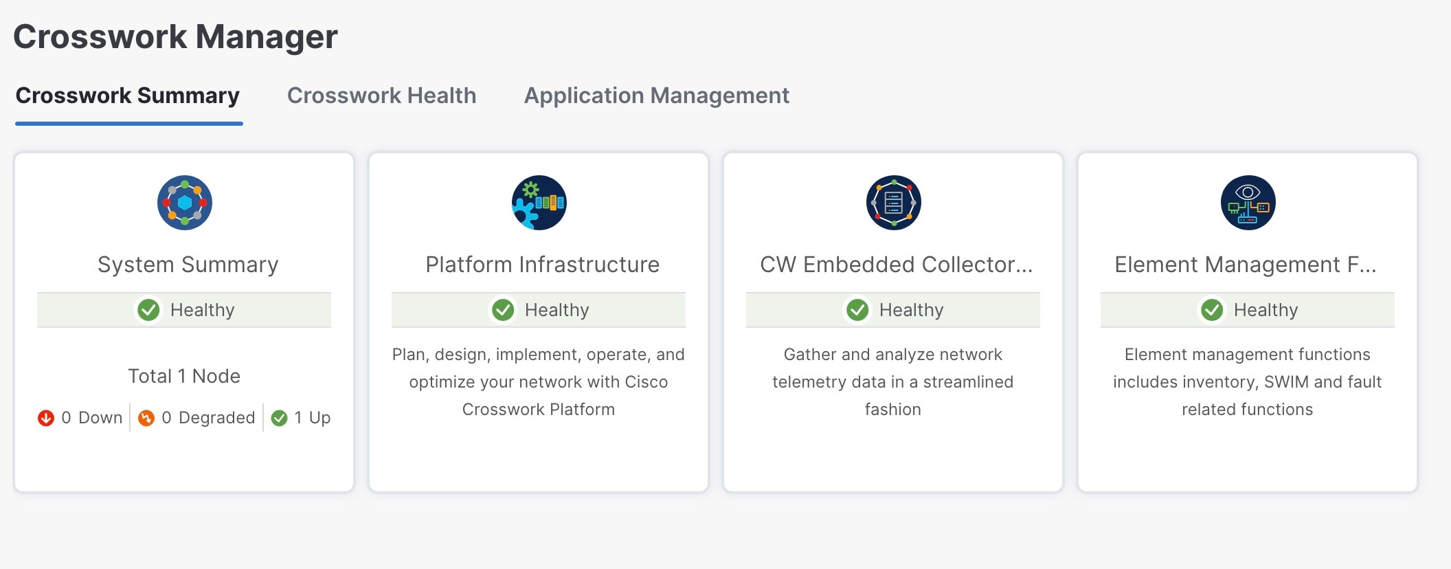Open the Element Management Functions eye icon
This screenshot has width=1451, height=569.
coord(1246,202)
